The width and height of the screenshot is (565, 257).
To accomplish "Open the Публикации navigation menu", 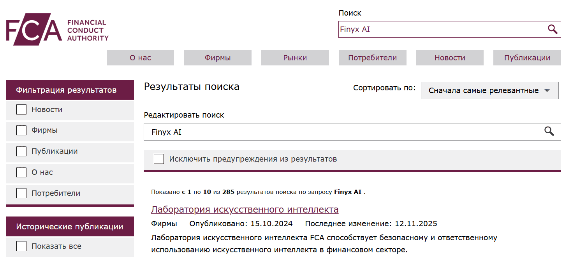I will coord(527,58).
